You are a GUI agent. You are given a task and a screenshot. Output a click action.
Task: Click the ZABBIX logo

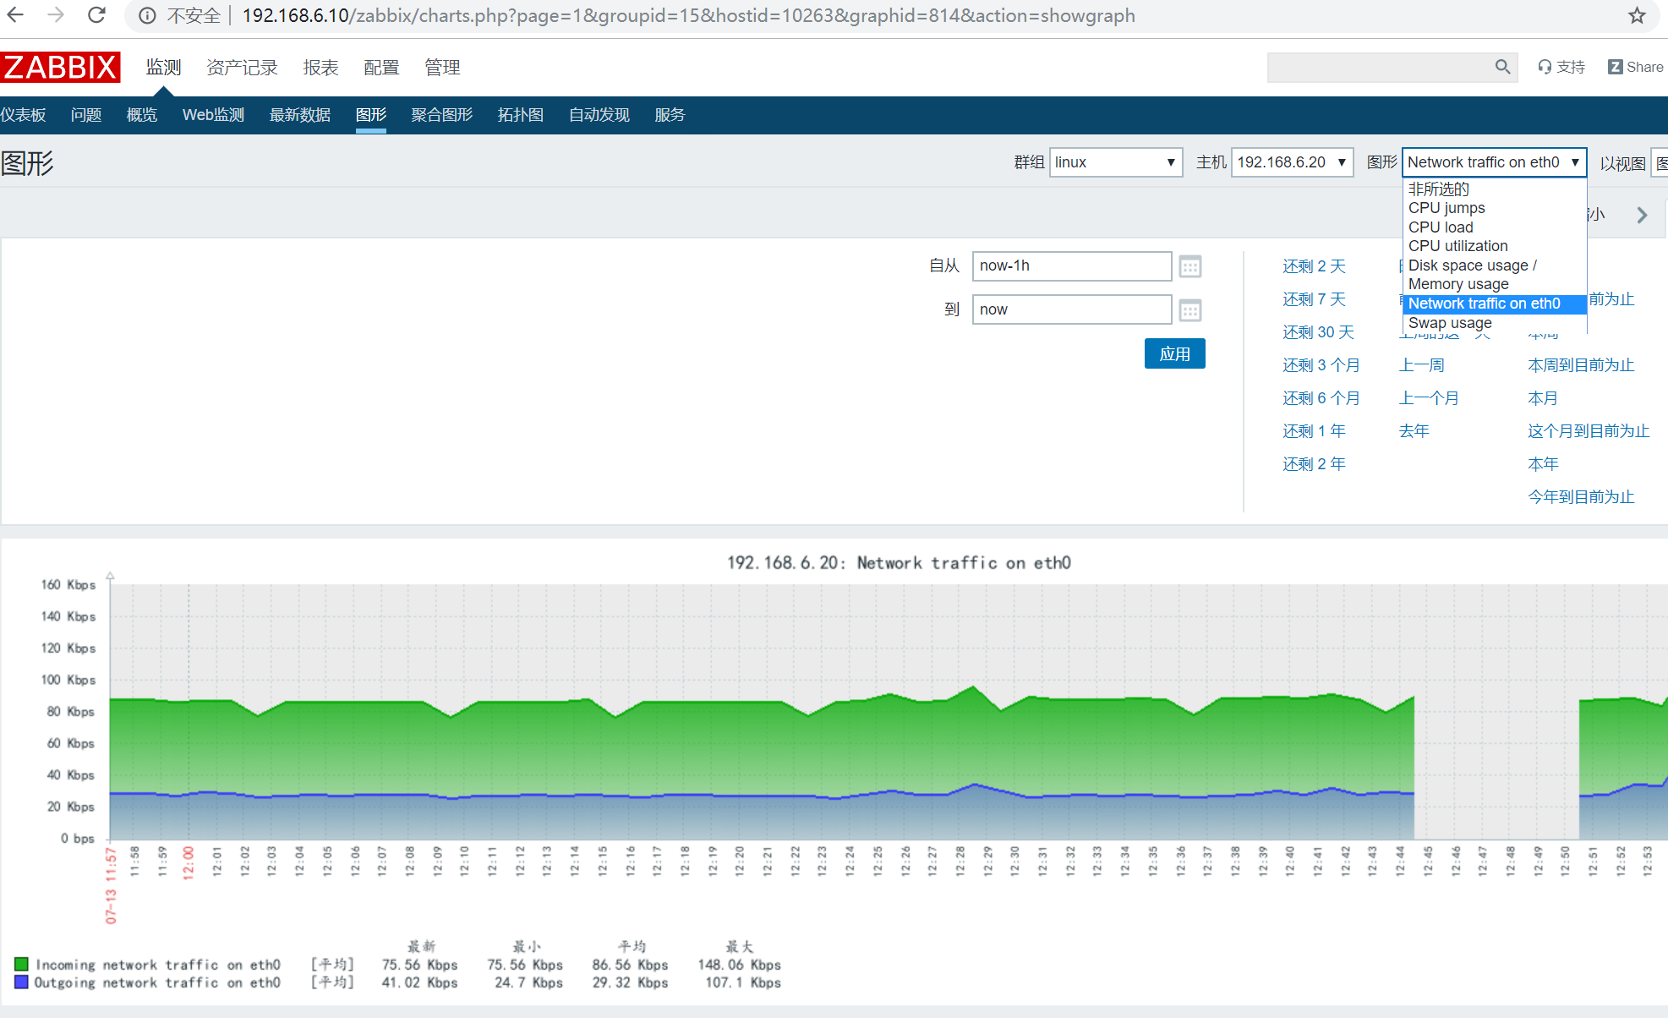(60, 67)
